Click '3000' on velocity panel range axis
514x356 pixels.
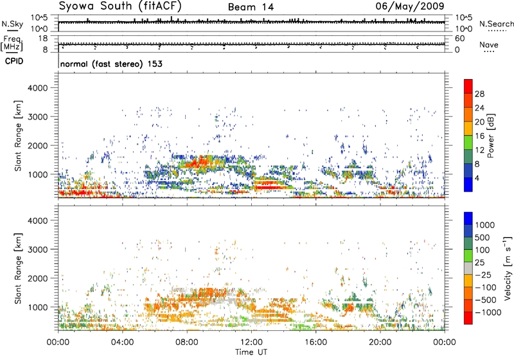[x=37, y=249]
